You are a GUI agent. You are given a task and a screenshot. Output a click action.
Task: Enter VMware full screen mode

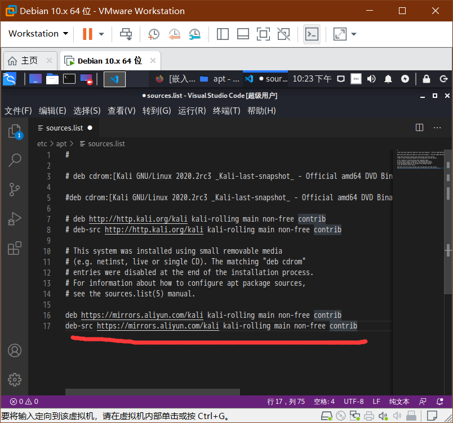(263, 34)
